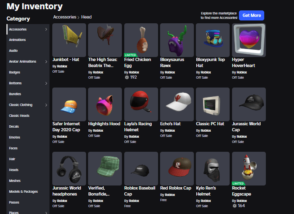This screenshot has height=214, width=294.
Task: Click Off Sale under Junkbot - Hat
Action: click(x=58, y=71)
